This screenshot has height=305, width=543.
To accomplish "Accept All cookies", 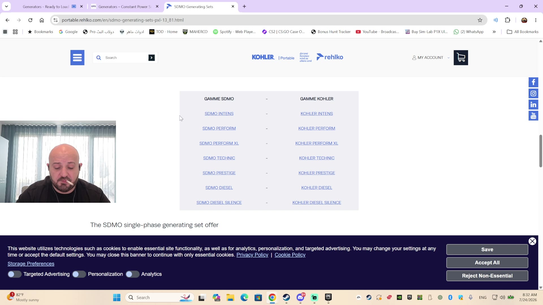I will point(487,263).
